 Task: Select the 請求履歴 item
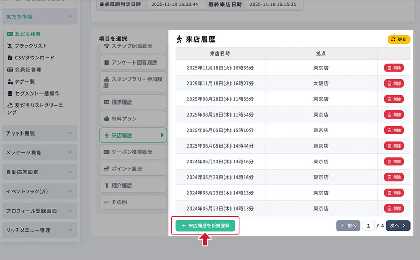click(132, 102)
